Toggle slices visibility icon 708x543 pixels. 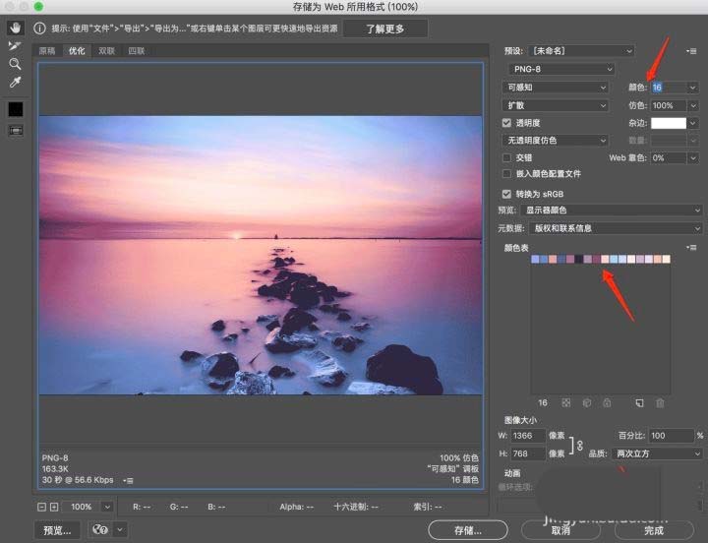pyautogui.click(x=16, y=131)
